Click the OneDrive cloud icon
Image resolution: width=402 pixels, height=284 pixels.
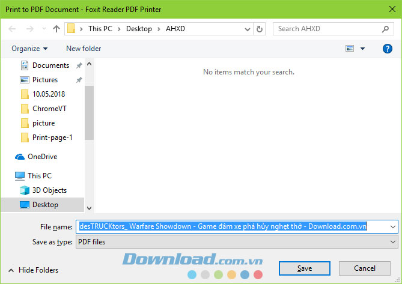coord(20,157)
